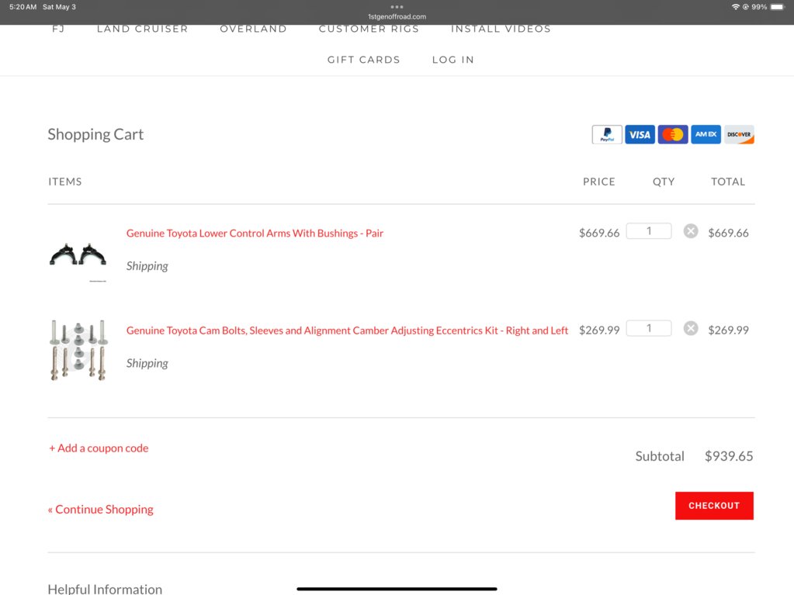794x595 pixels.
Task: Proceed with the Checkout button
Action: click(x=714, y=506)
